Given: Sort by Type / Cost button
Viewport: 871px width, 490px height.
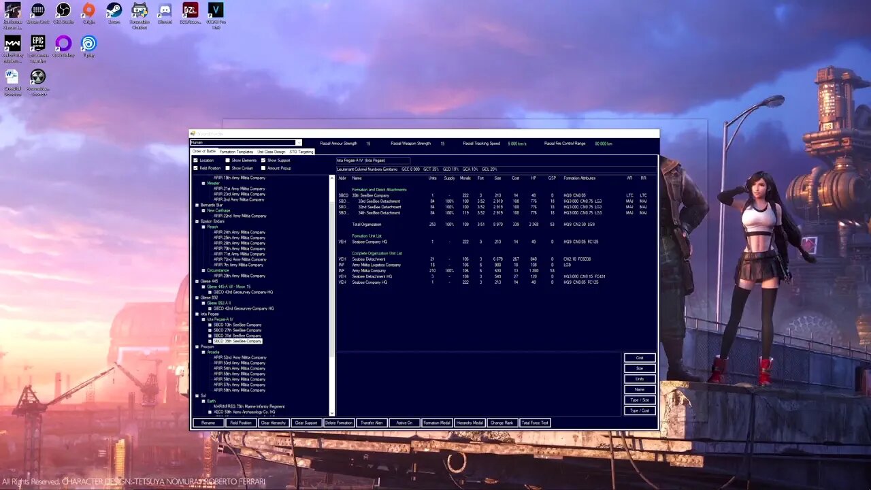Looking at the screenshot, I should point(640,410).
